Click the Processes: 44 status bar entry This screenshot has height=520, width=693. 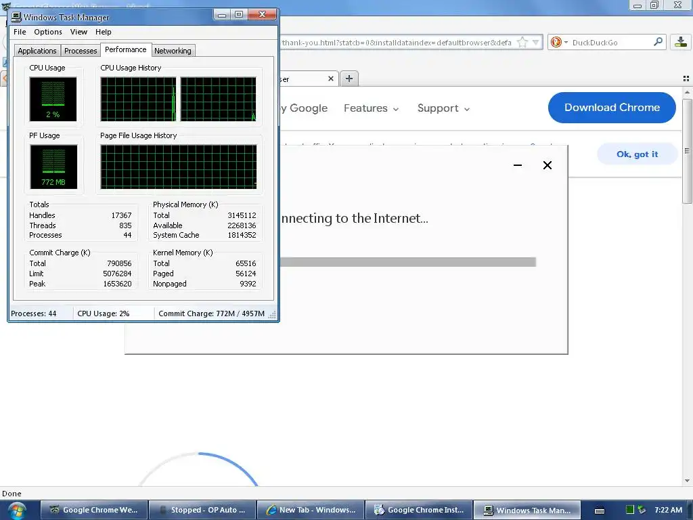(x=34, y=313)
